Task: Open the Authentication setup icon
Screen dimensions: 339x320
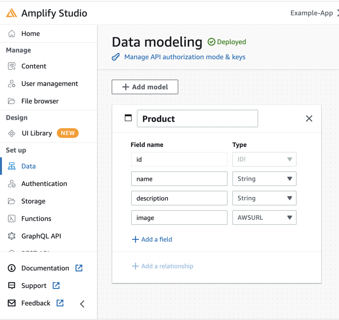Action: tap(11, 183)
